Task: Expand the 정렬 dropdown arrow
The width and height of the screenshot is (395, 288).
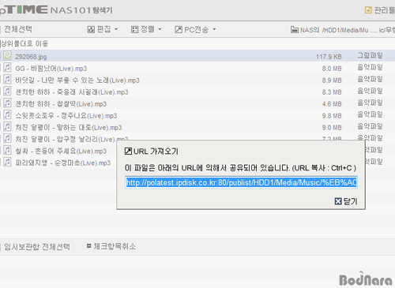Action: tap(160, 29)
